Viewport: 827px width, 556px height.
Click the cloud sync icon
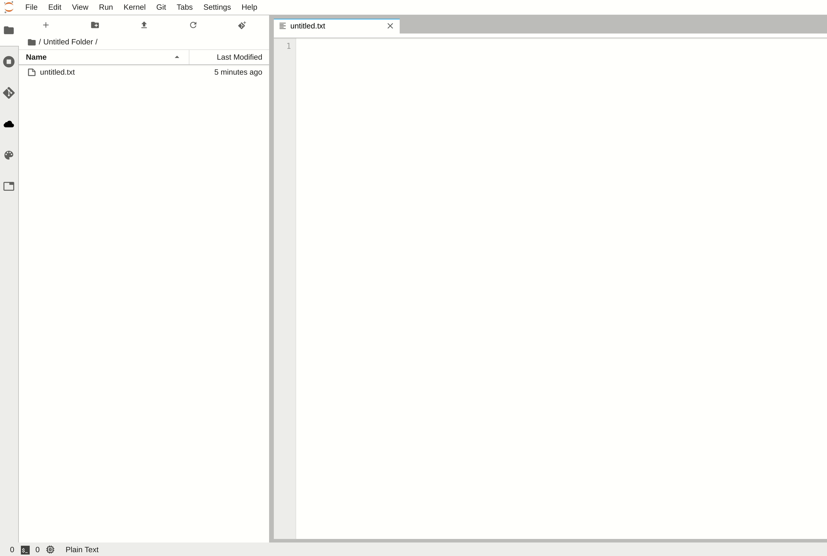coord(9,123)
